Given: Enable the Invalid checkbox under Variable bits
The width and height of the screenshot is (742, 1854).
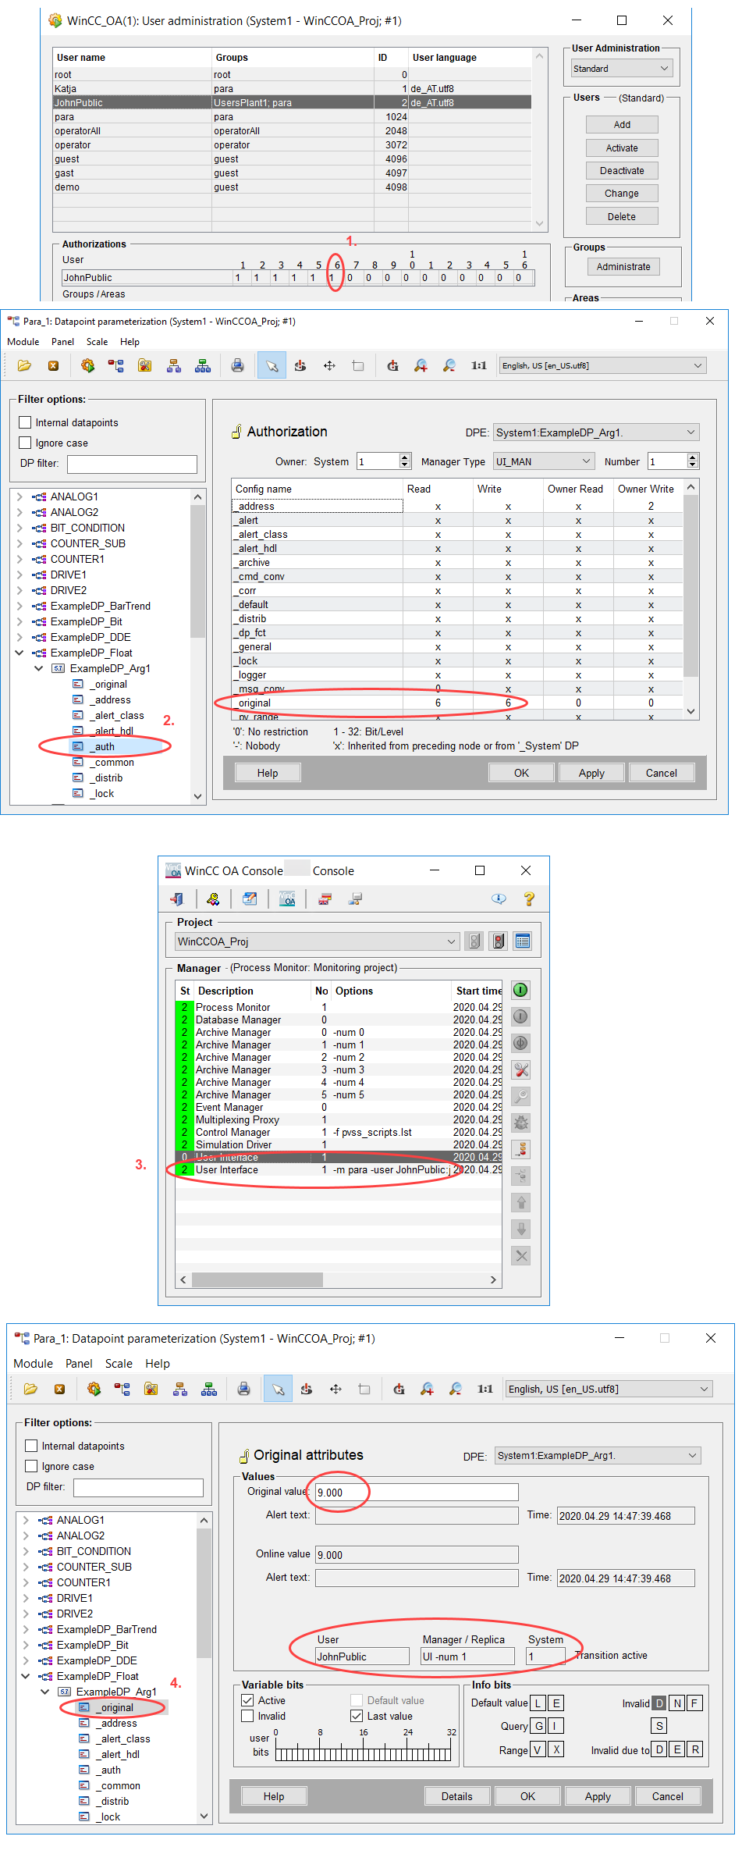Looking at the screenshot, I should [x=248, y=1716].
